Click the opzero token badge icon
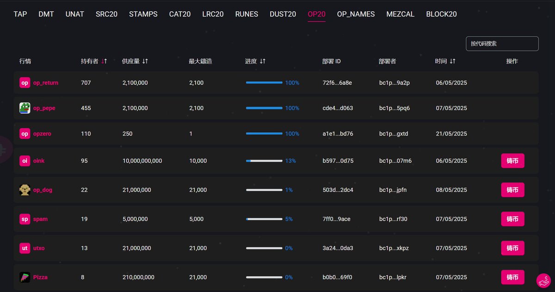555x292 pixels. point(25,134)
